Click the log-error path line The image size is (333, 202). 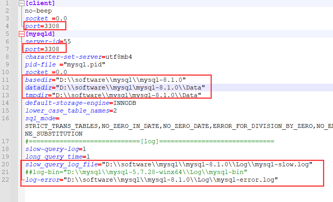152,180
